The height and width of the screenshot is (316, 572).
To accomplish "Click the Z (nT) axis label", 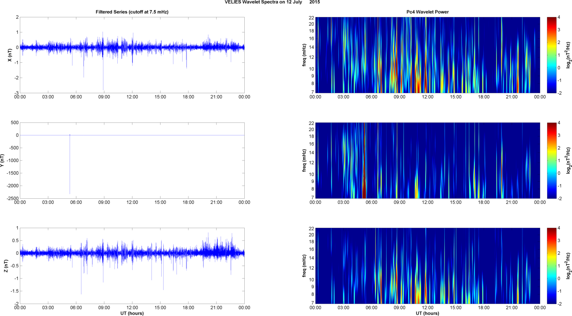I will point(6,266).
